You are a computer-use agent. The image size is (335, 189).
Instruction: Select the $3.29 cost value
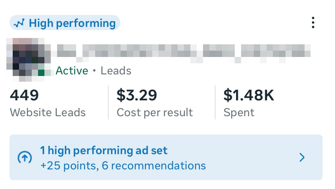137,95
